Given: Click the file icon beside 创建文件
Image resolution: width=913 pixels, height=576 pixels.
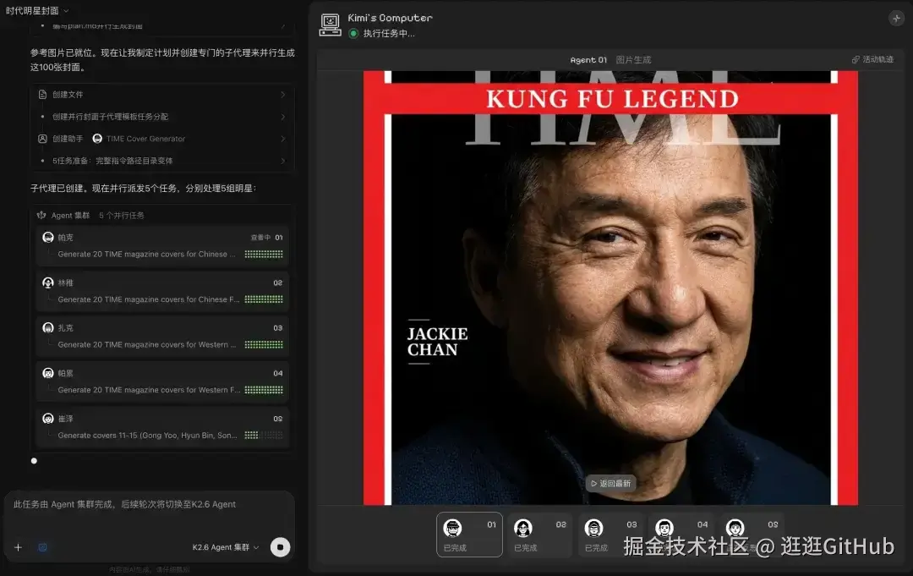Looking at the screenshot, I should click(42, 95).
